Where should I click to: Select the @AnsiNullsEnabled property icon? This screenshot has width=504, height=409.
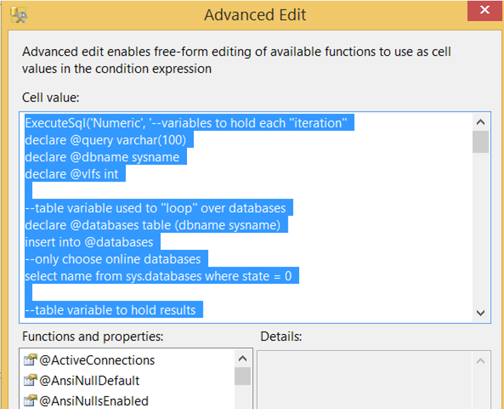(x=30, y=401)
